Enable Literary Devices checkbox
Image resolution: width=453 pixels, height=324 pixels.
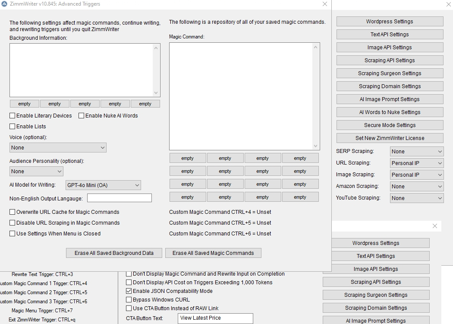pyautogui.click(x=13, y=116)
